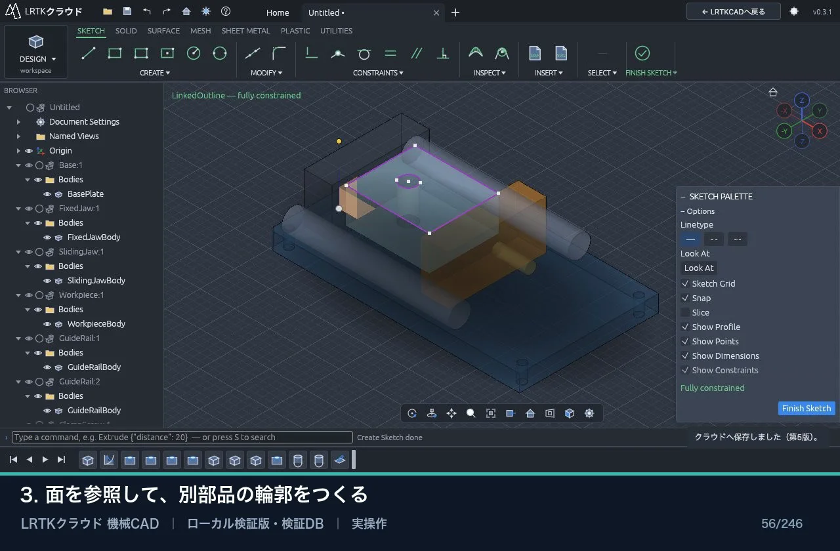Select the center-point circle tool
Viewport: 840px width, 551px height.
pyautogui.click(x=194, y=54)
